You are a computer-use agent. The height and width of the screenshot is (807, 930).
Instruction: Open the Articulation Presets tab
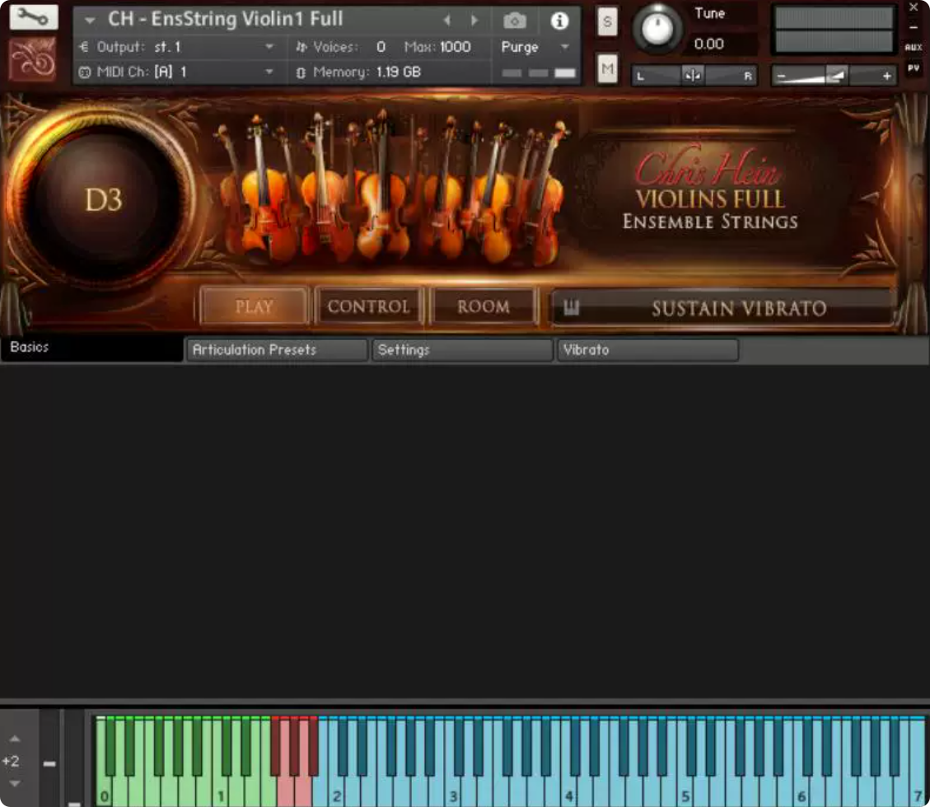pos(277,350)
